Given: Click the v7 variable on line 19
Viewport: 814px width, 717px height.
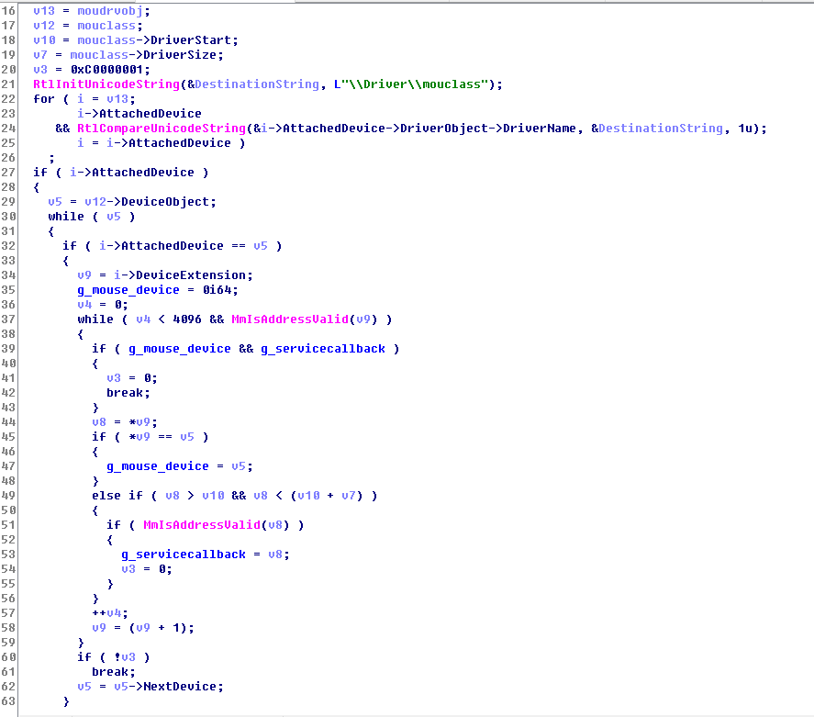Looking at the screenshot, I should tap(40, 55).
